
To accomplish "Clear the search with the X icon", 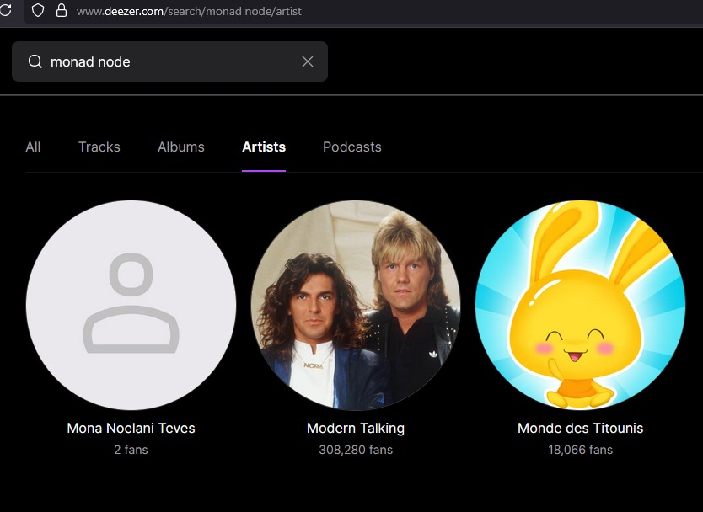I will point(308,61).
